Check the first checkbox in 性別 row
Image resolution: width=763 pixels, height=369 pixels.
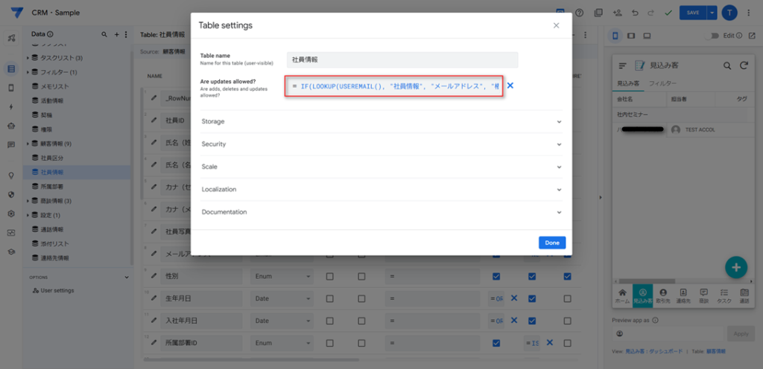329,277
